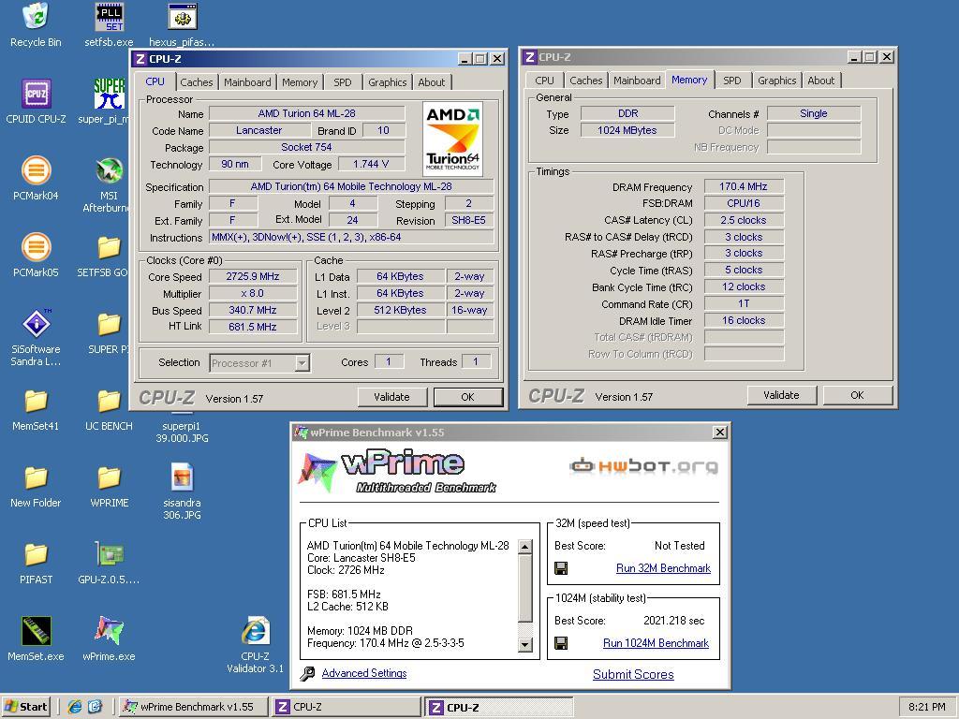This screenshot has height=719, width=959.
Task: Click OK in left CPU-Z window
Action: (468, 397)
